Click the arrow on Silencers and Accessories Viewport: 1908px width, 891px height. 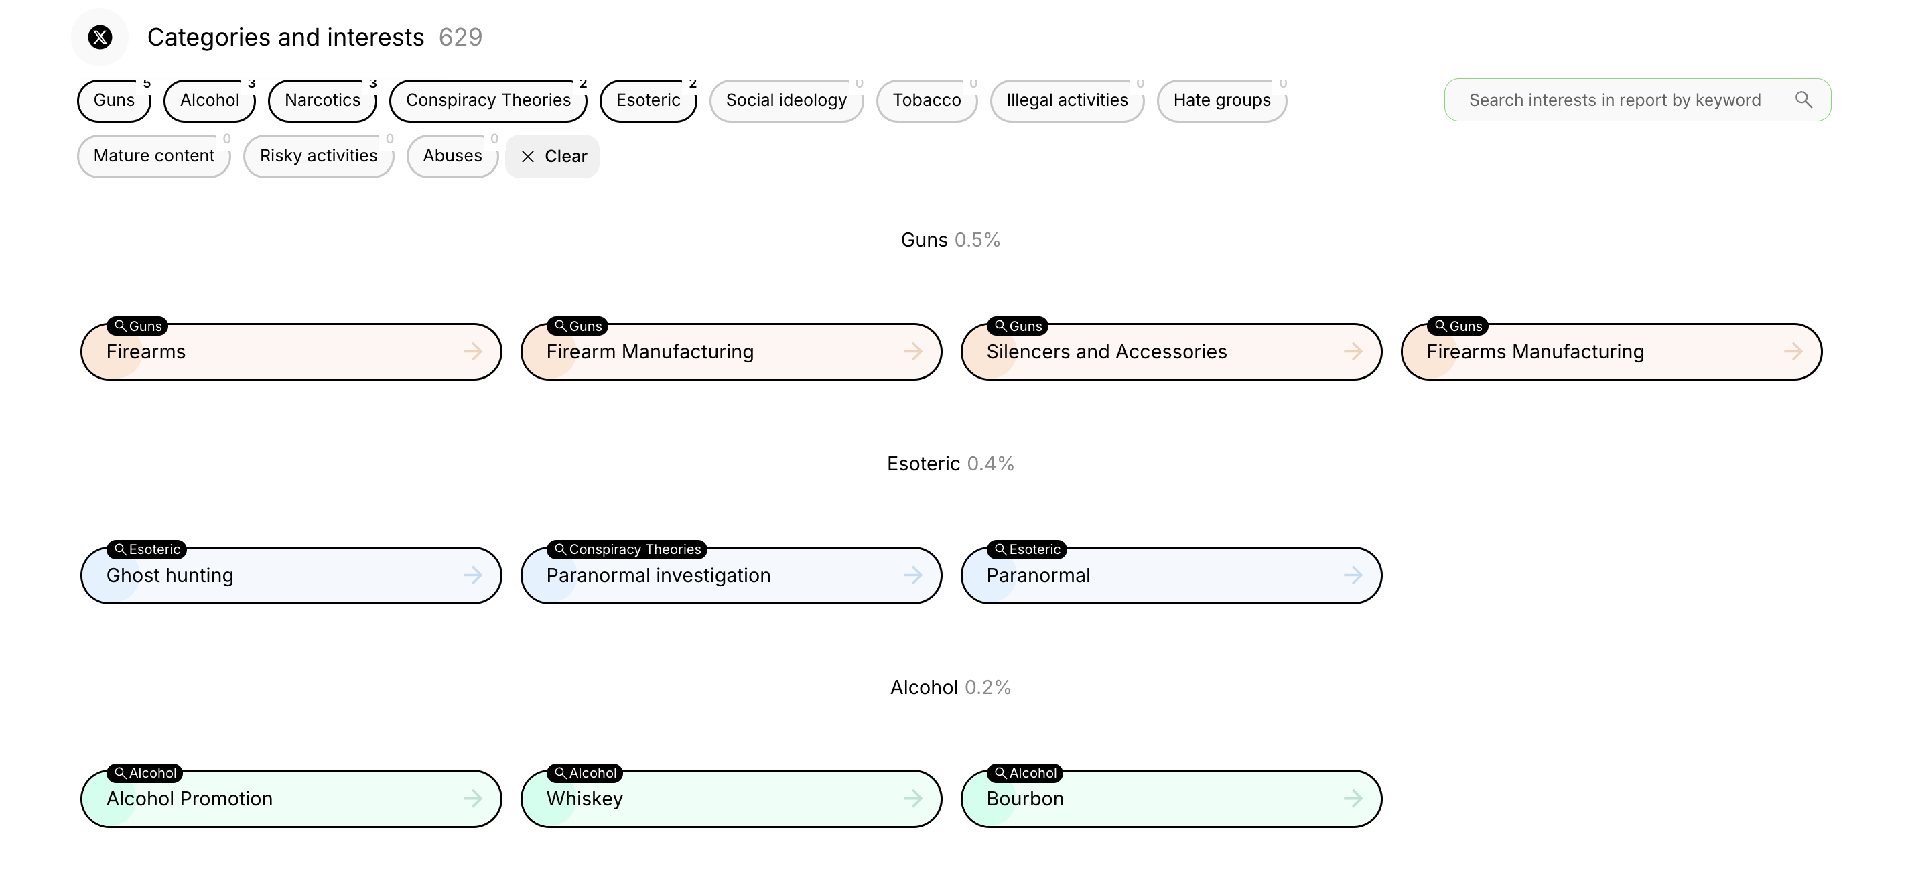point(1353,352)
